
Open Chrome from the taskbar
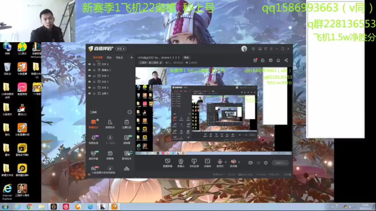[x=30, y=207]
